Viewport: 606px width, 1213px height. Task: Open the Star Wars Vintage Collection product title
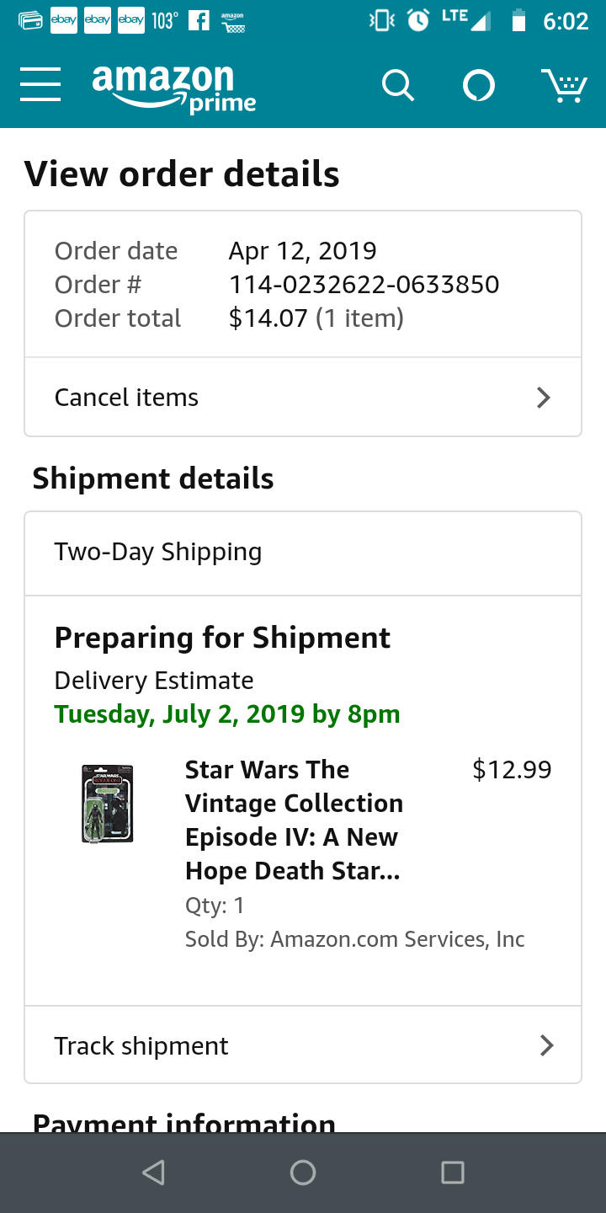click(x=294, y=820)
